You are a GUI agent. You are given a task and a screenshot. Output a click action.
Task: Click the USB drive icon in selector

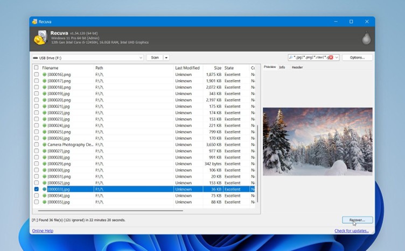pyautogui.click(x=36, y=58)
